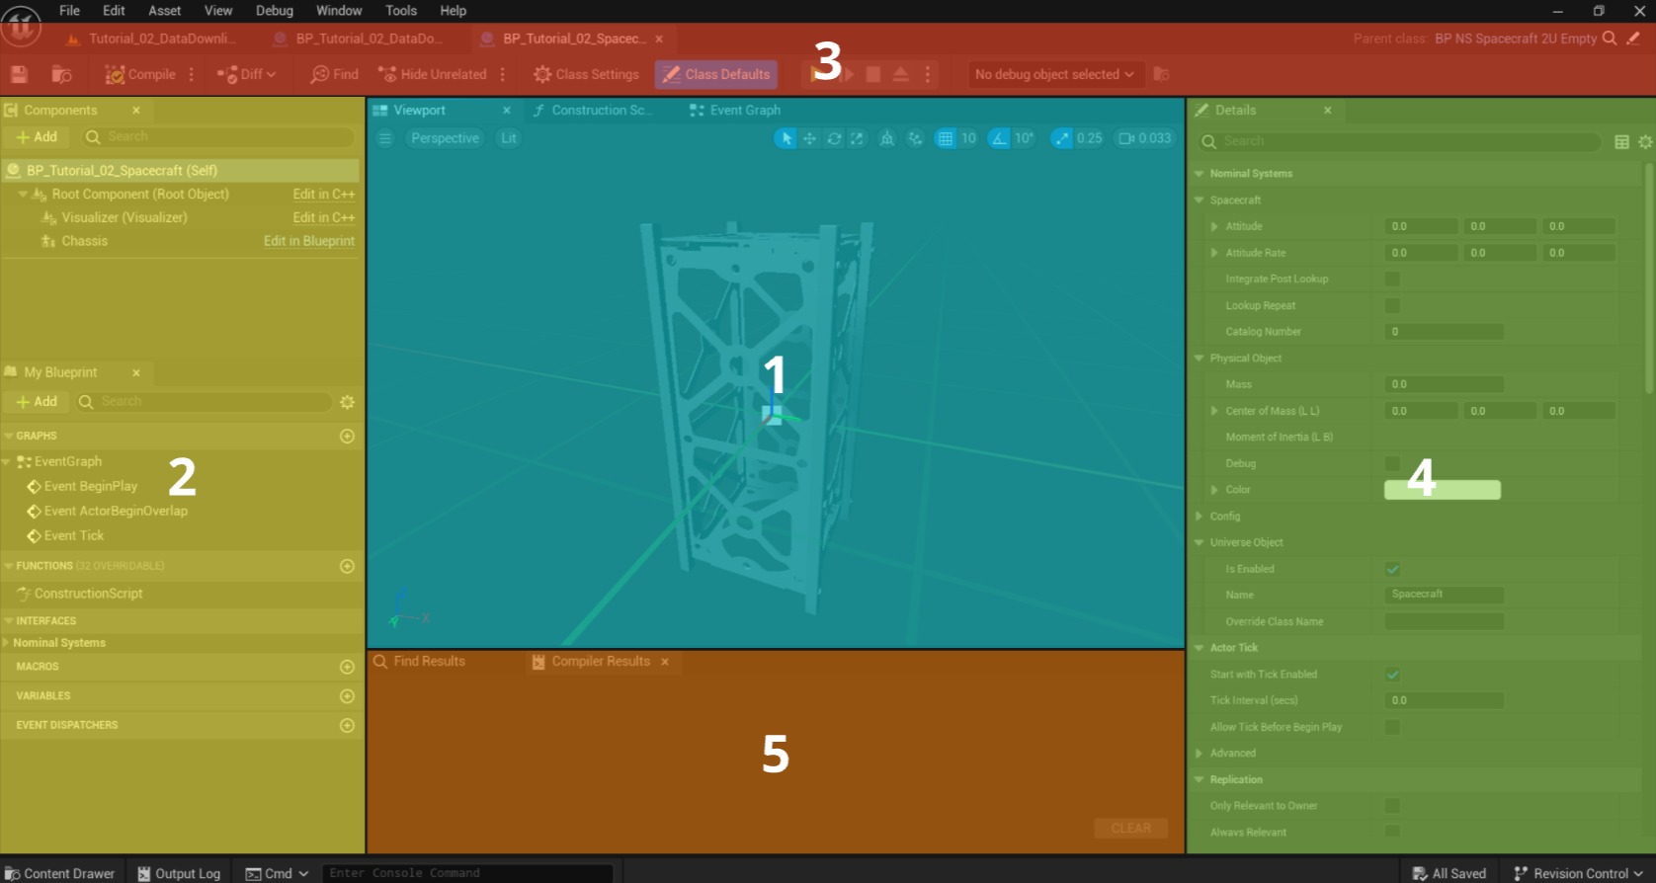Open the debug object selection dropdown
Image resolution: width=1656 pixels, height=883 pixels.
(1054, 74)
